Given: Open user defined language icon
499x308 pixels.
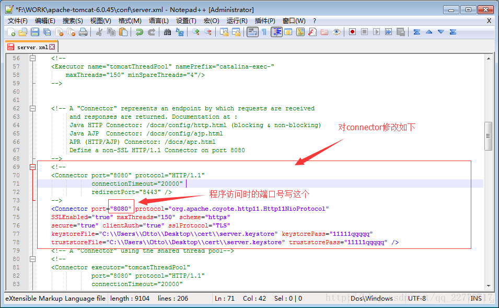Looking at the screenshot, I should coord(288,32).
